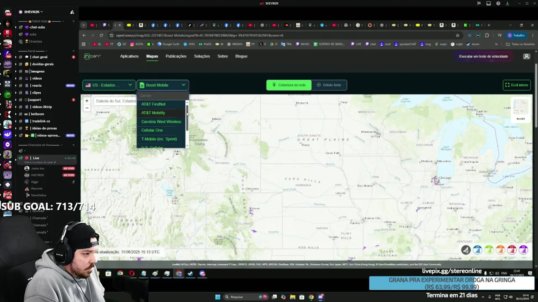Click the Windows taskbar Pesquisar search box
The width and height of the screenshot is (538, 302).
click(x=246, y=297)
